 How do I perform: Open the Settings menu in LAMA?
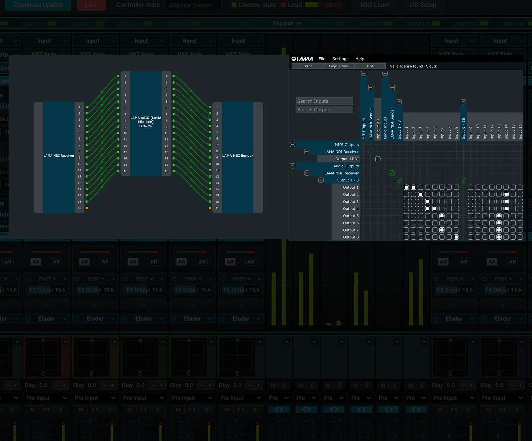340,59
